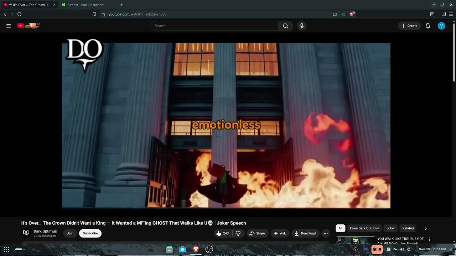Click the page vertical scrollbar

pyautogui.click(x=454, y=53)
